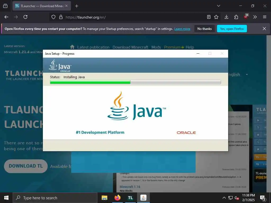The height and width of the screenshot is (203, 271).
Task: Open the Firefox downloads panel
Action: 227,17
